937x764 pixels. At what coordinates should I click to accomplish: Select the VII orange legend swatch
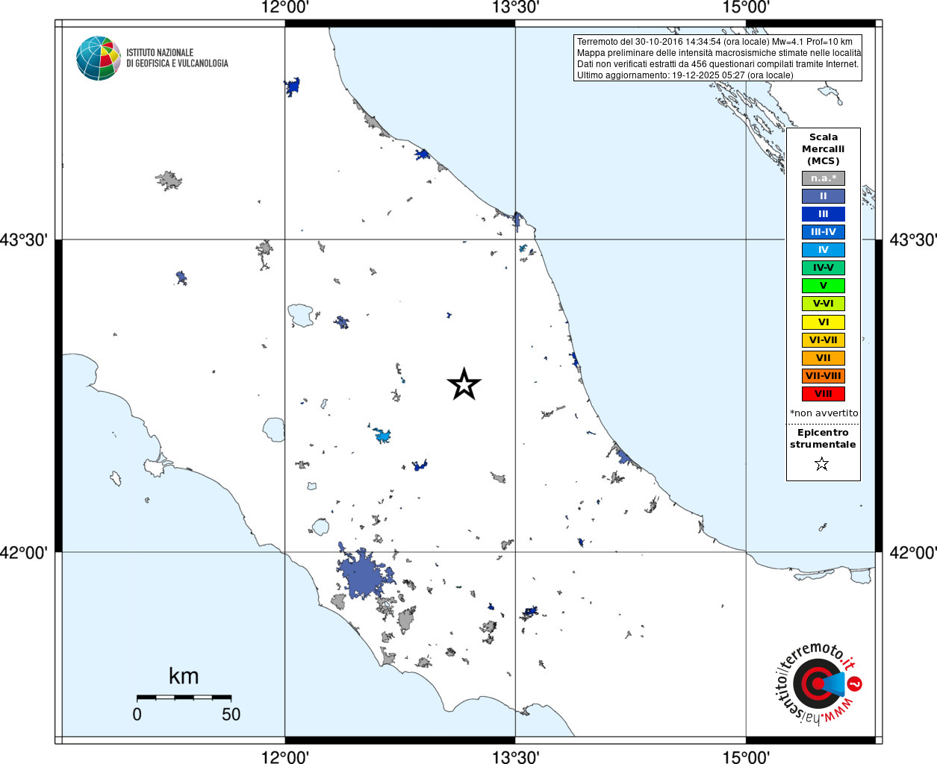coord(824,358)
